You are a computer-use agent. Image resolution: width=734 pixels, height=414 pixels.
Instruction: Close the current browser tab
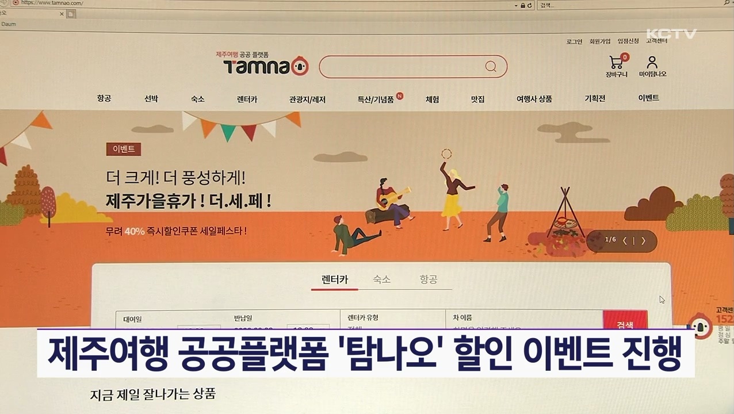[x=62, y=13]
